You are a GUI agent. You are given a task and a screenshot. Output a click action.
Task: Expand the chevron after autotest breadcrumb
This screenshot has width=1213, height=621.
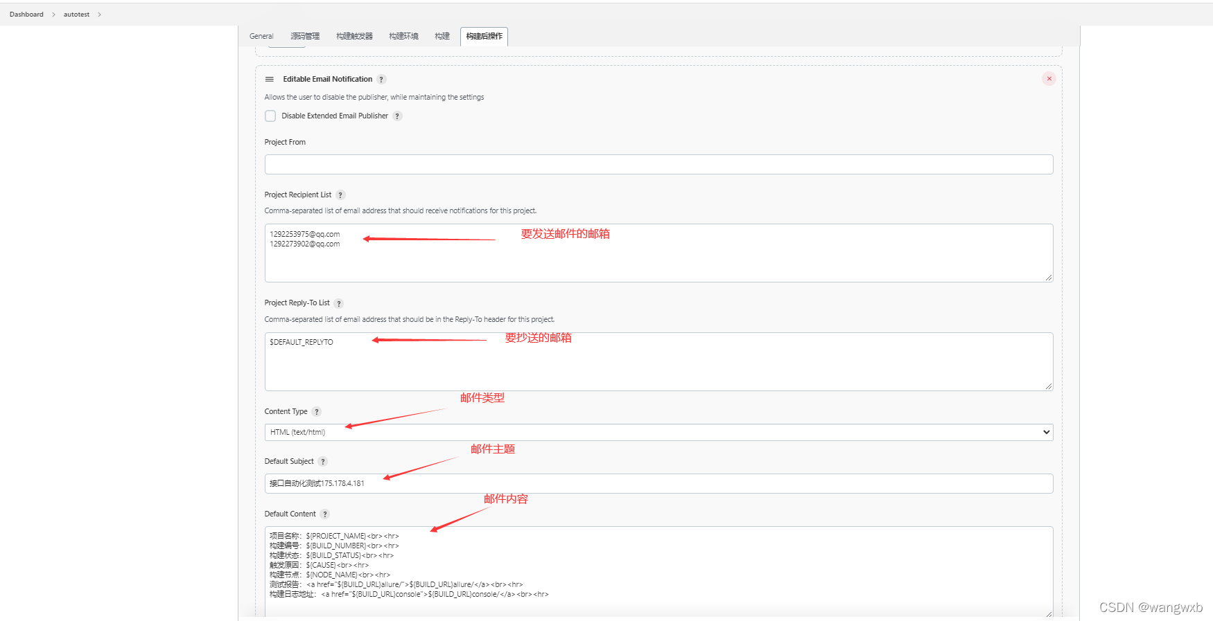click(x=99, y=15)
